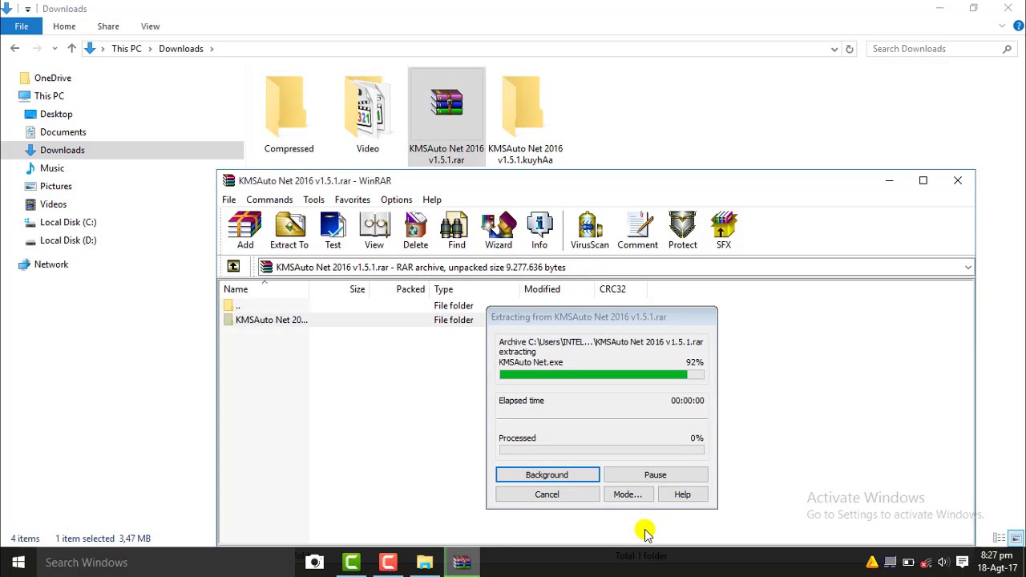
Task: Click the chevron after Downloads in path
Action: tap(212, 49)
